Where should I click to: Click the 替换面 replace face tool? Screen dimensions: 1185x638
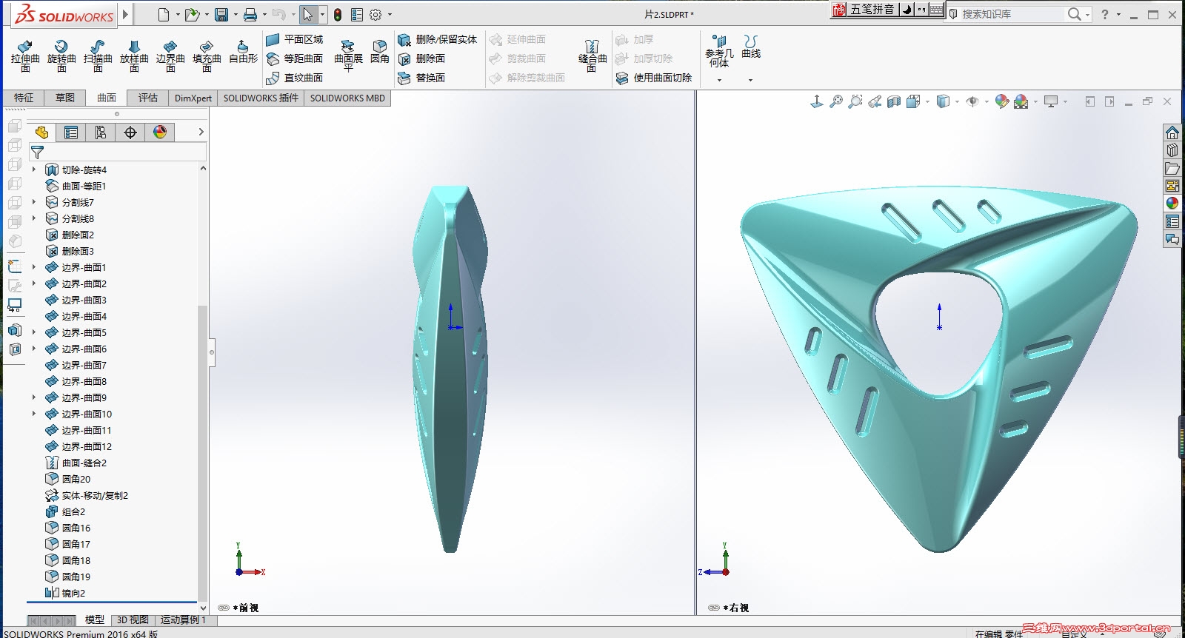(x=421, y=78)
